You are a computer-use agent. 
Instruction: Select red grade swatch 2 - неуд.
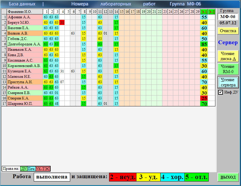pyautogui.click(x=123, y=177)
